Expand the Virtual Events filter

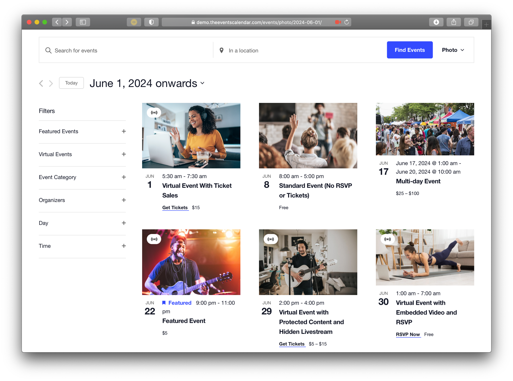tap(124, 154)
